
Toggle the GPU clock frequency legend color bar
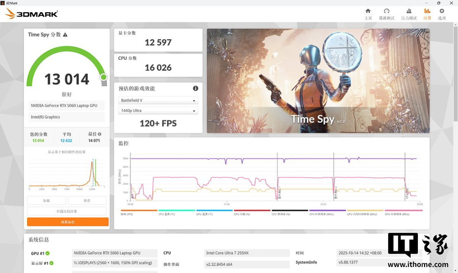coord(403,210)
